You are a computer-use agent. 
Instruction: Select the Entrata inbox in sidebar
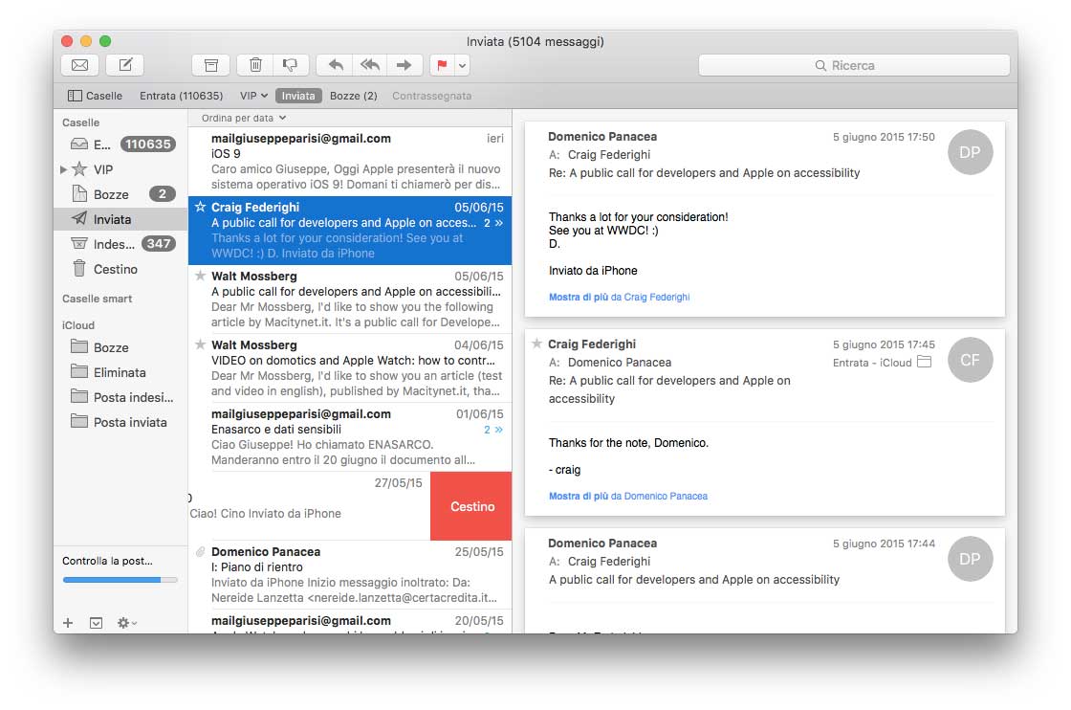click(120, 144)
